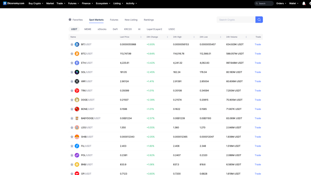This screenshot has width=311, height=175.
Task: Expand the Activity dropdown menu
Action: 131,3
